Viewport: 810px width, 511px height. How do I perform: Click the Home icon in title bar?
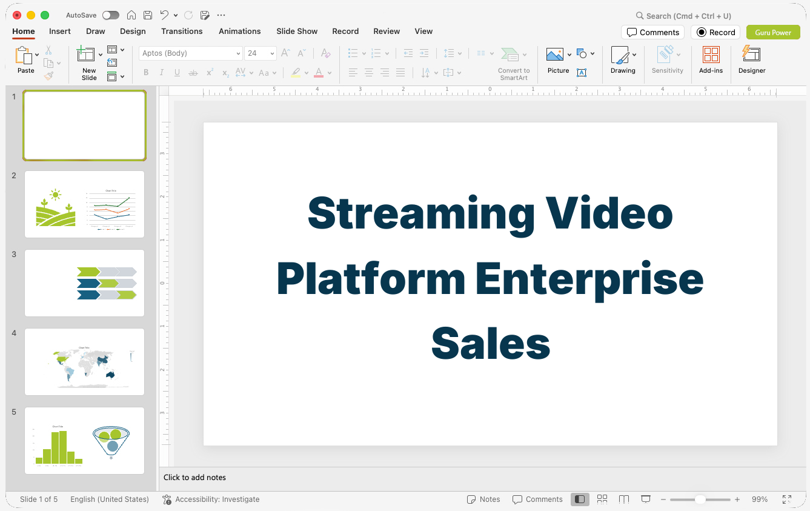click(x=131, y=15)
